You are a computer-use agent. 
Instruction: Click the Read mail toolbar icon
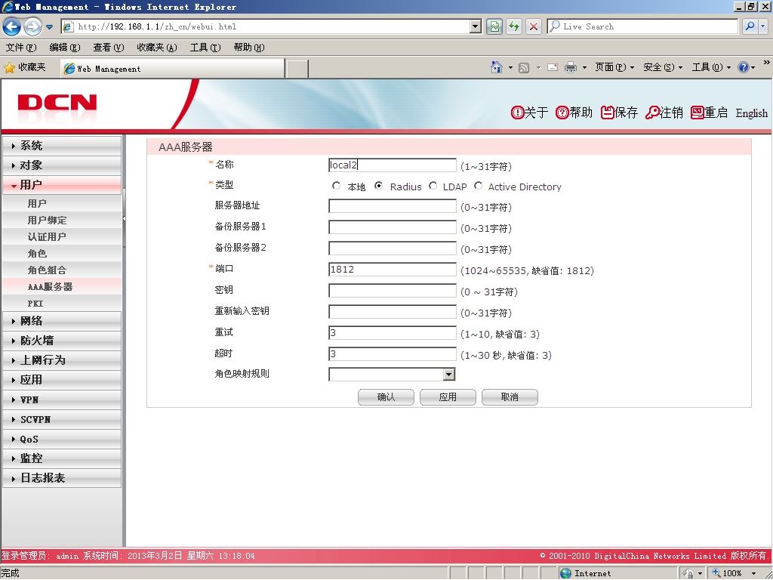point(553,67)
